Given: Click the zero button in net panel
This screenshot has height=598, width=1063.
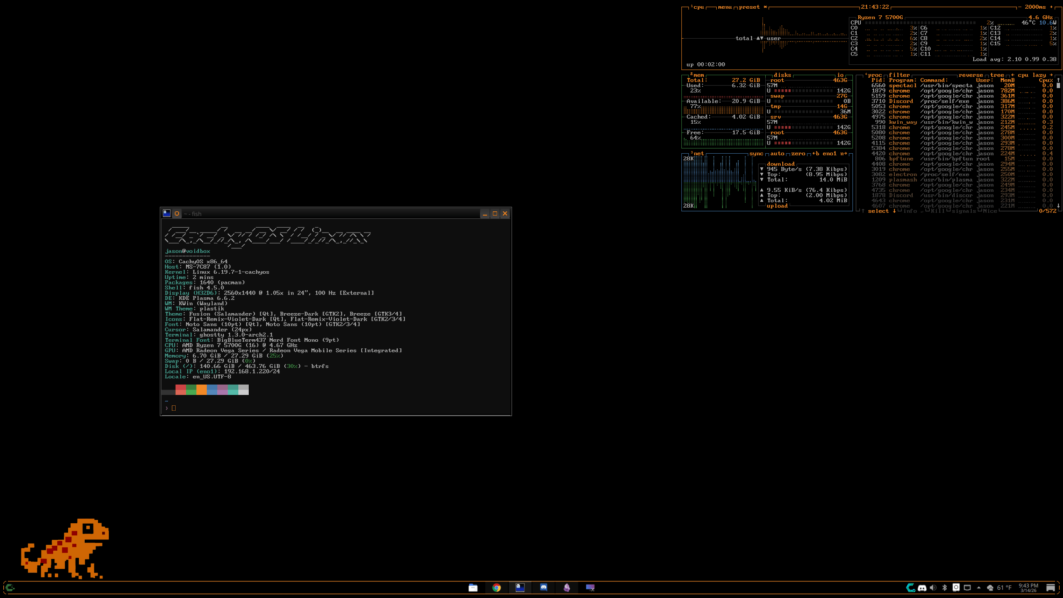Looking at the screenshot, I should coord(798,154).
